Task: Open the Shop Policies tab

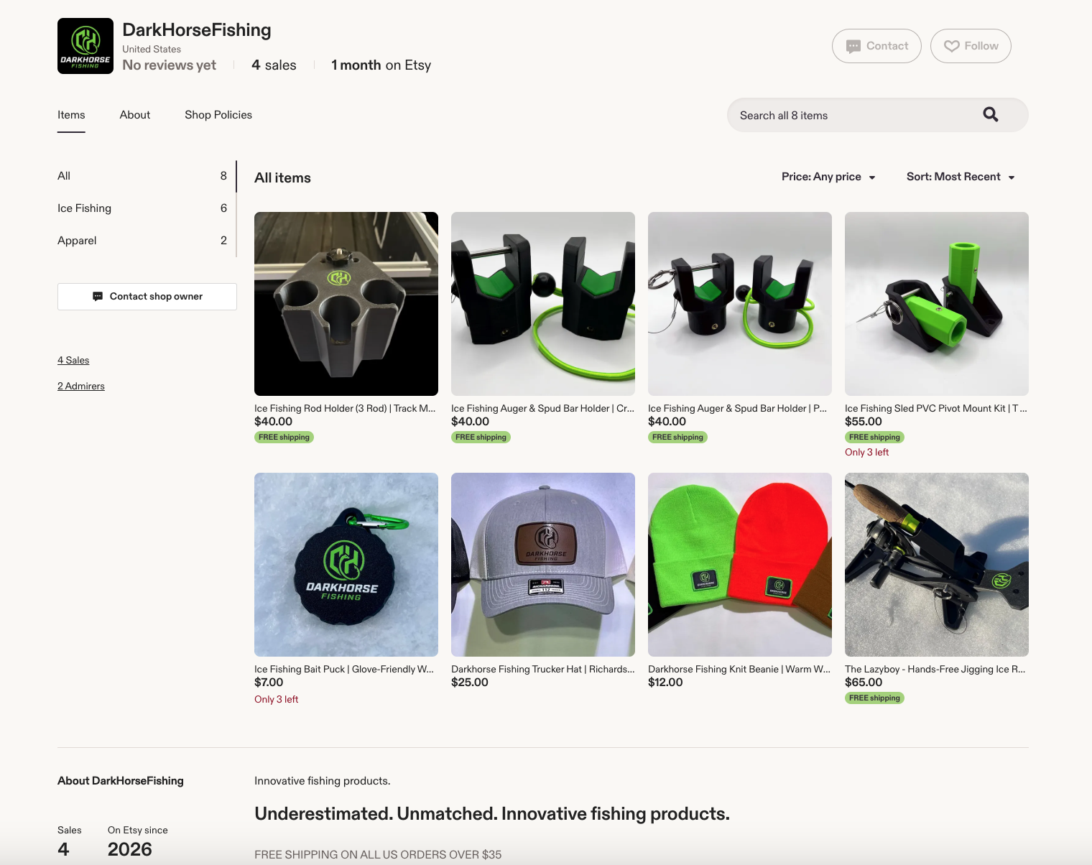Action: 218,114
